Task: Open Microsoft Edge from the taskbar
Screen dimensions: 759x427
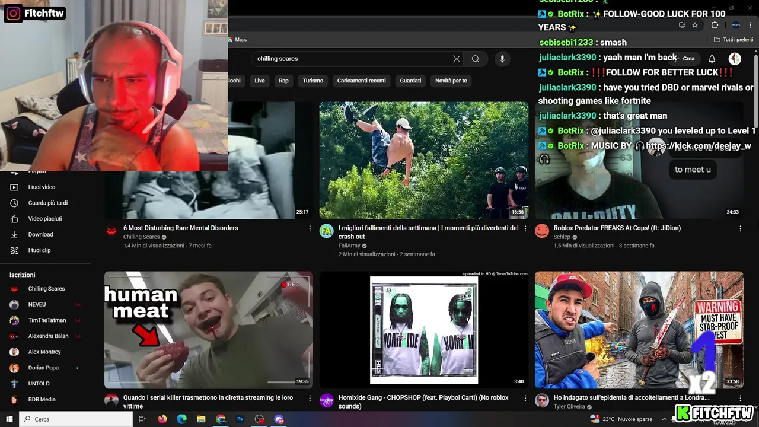Action: tap(182, 419)
